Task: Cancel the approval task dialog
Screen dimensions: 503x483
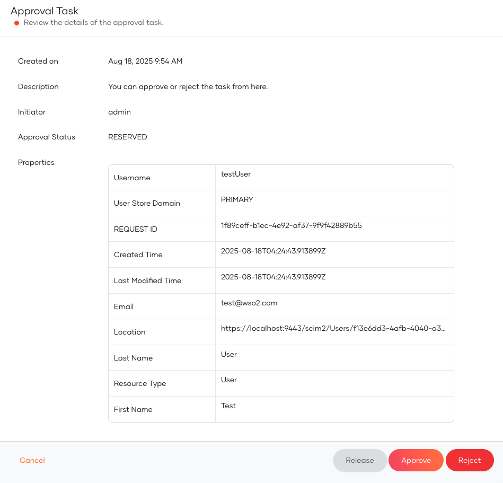Action: point(32,460)
